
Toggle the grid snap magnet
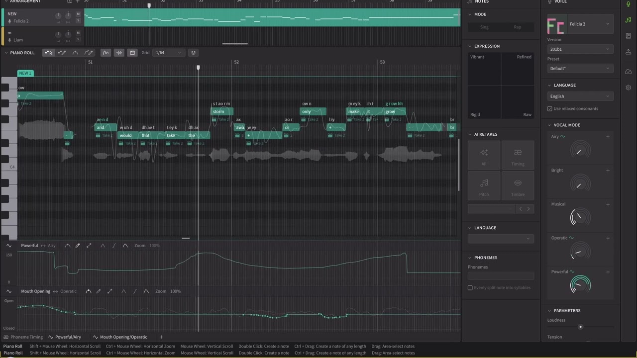pyautogui.click(x=193, y=53)
